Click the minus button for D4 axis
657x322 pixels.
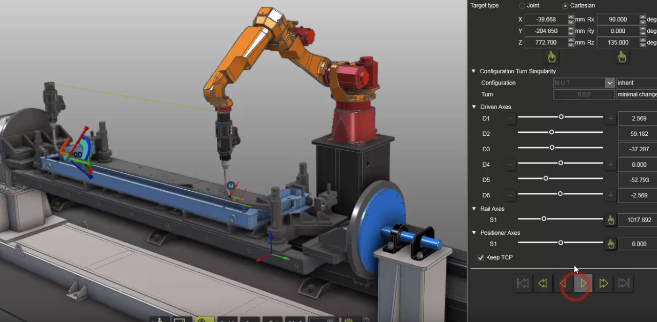pyautogui.click(x=510, y=165)
